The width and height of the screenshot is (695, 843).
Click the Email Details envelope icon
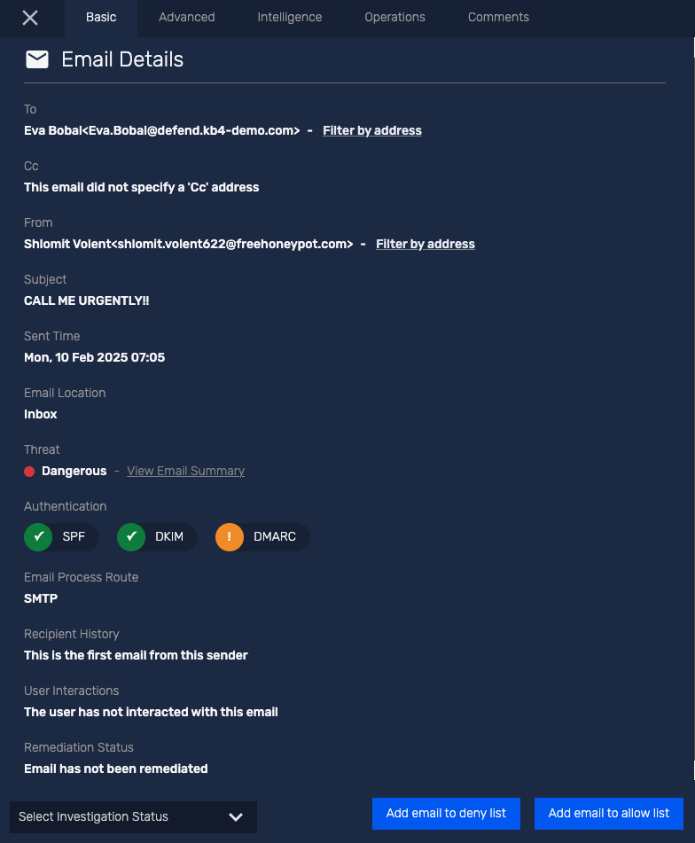[x=35, y=59]
